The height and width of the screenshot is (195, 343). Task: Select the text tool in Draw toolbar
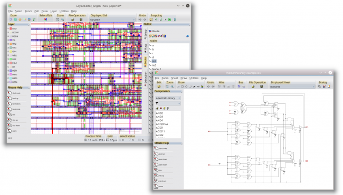coord(34,19)
